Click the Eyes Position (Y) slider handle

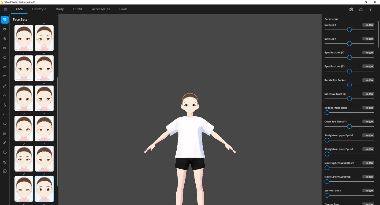click(349, 57)
